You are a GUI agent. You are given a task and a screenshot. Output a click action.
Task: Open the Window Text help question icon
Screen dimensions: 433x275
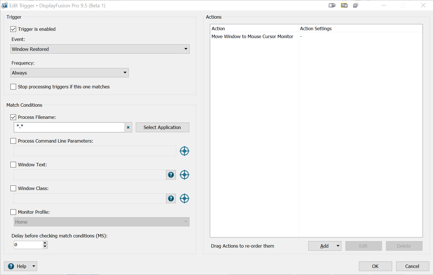click(x=171, y=175)
